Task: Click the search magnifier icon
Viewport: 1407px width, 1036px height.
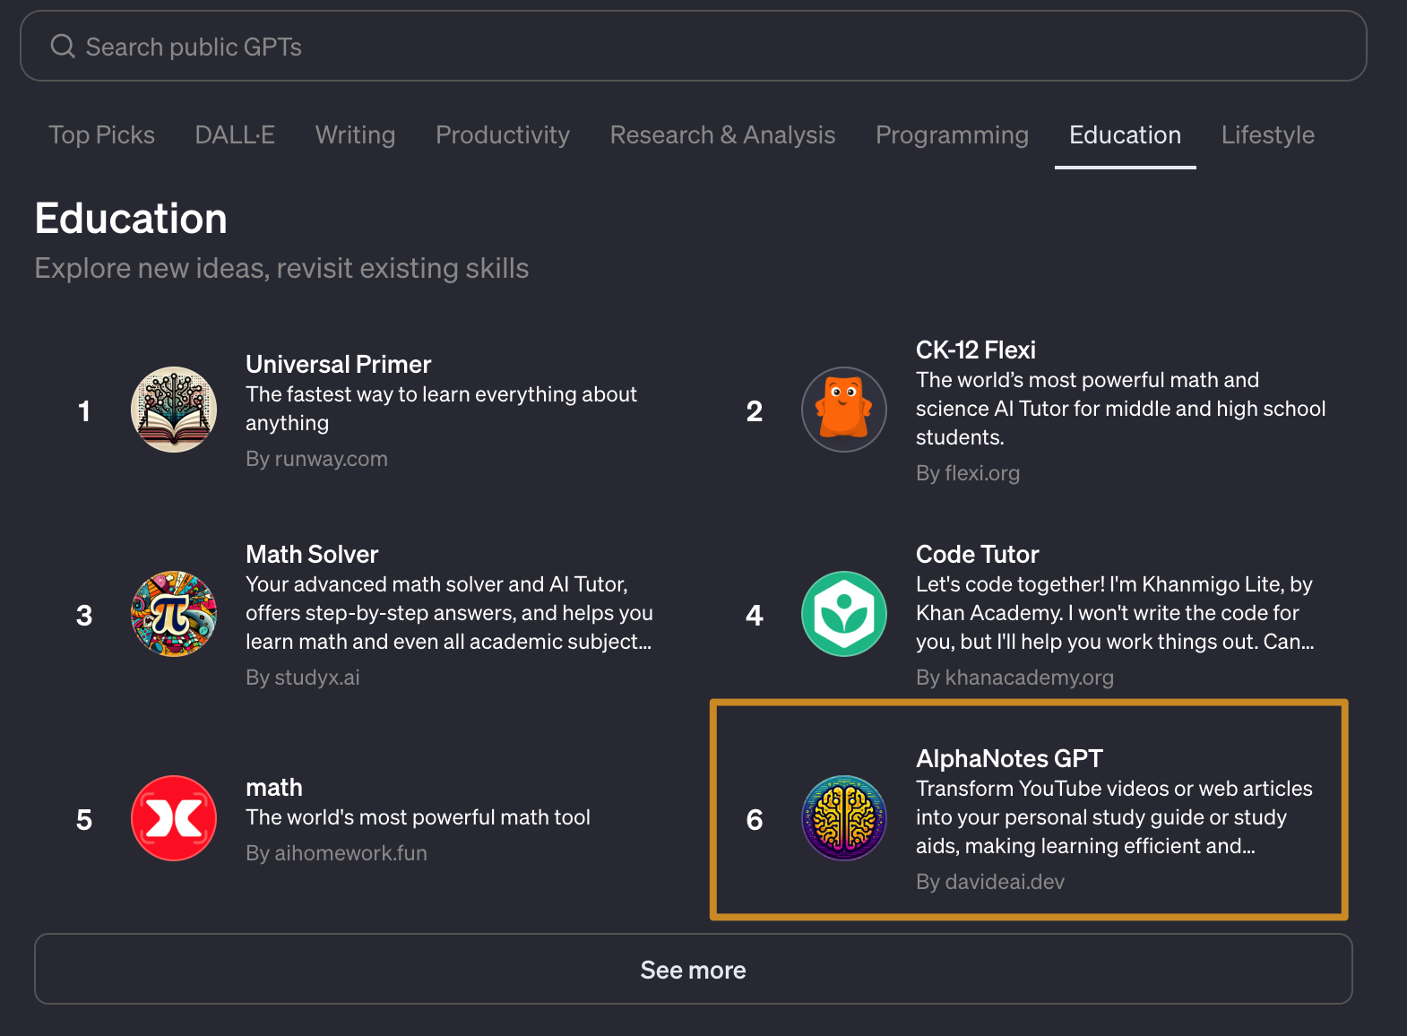Action: [63, 46]
